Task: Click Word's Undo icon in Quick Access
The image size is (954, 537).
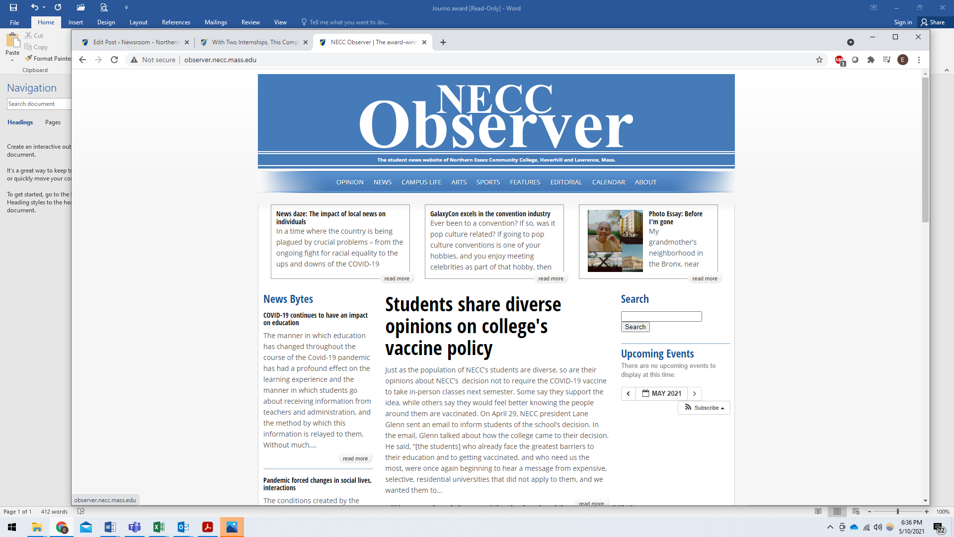Action: pyautogui.click(x=34, y=7)
